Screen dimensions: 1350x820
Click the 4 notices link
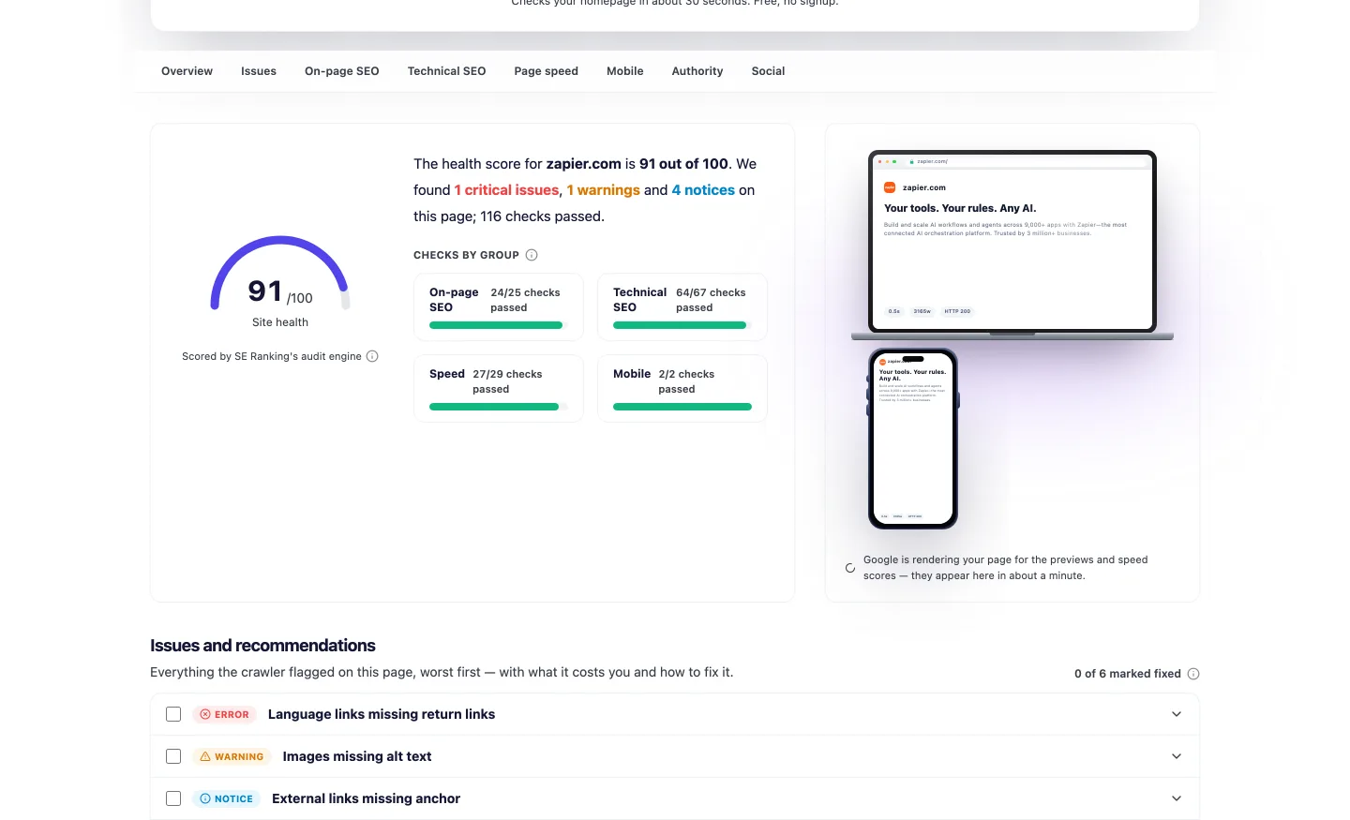click(703, 190)
